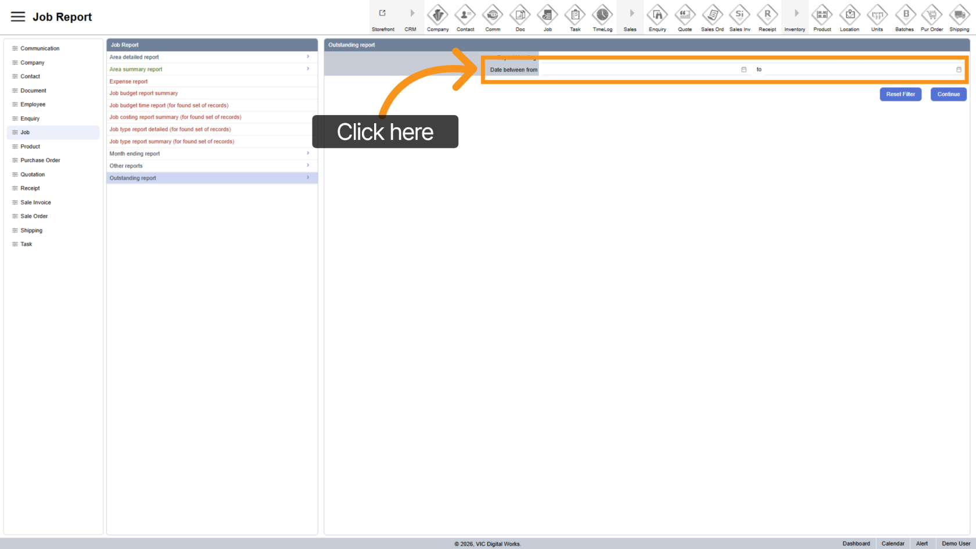Expand the Sales toolbar group arrow
The height and width of the screenshot is (549, 976).
click(x=631, y=14)
